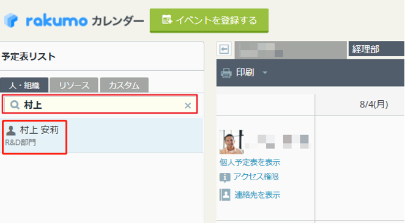This screenshot has height=223, width=405.
Task: Collapse the side panel with the arrow icon
Action: pyautogui.click(x=224, y=49)
